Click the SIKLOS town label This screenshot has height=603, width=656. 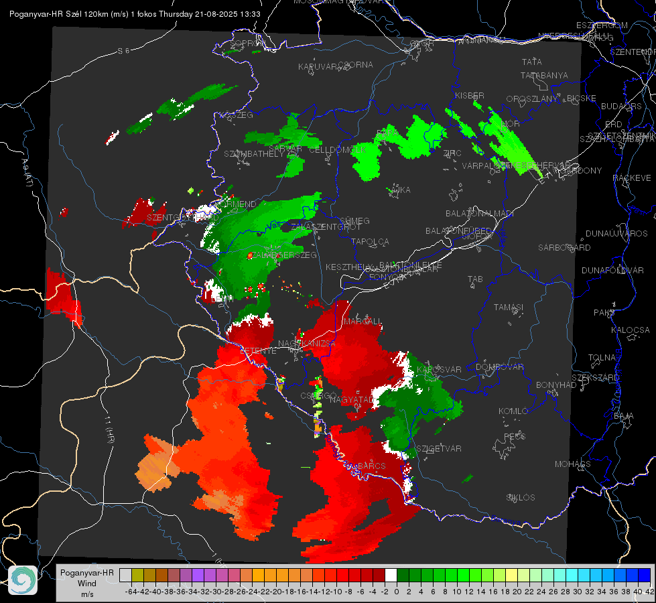pos(521,498)
